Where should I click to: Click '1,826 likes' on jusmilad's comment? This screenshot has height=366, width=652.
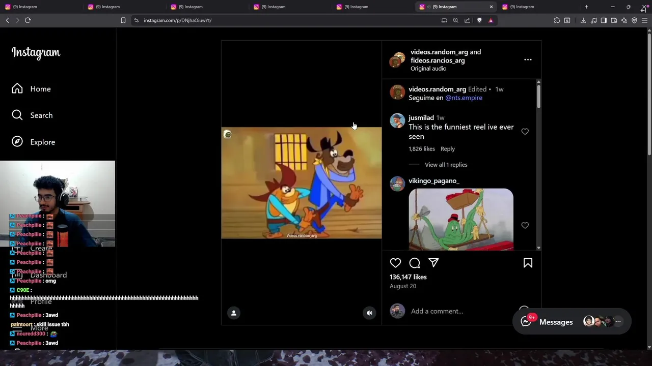pyautogui.click(x=422, y=149)
